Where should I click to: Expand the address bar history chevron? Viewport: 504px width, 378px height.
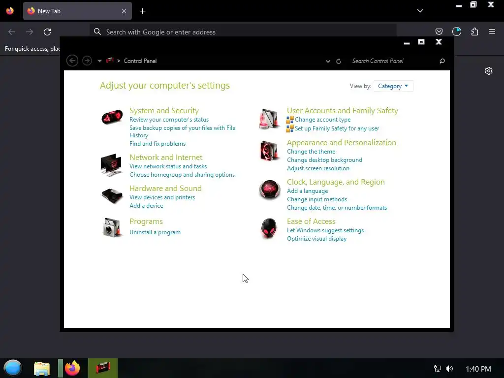[x=328, y=61]
